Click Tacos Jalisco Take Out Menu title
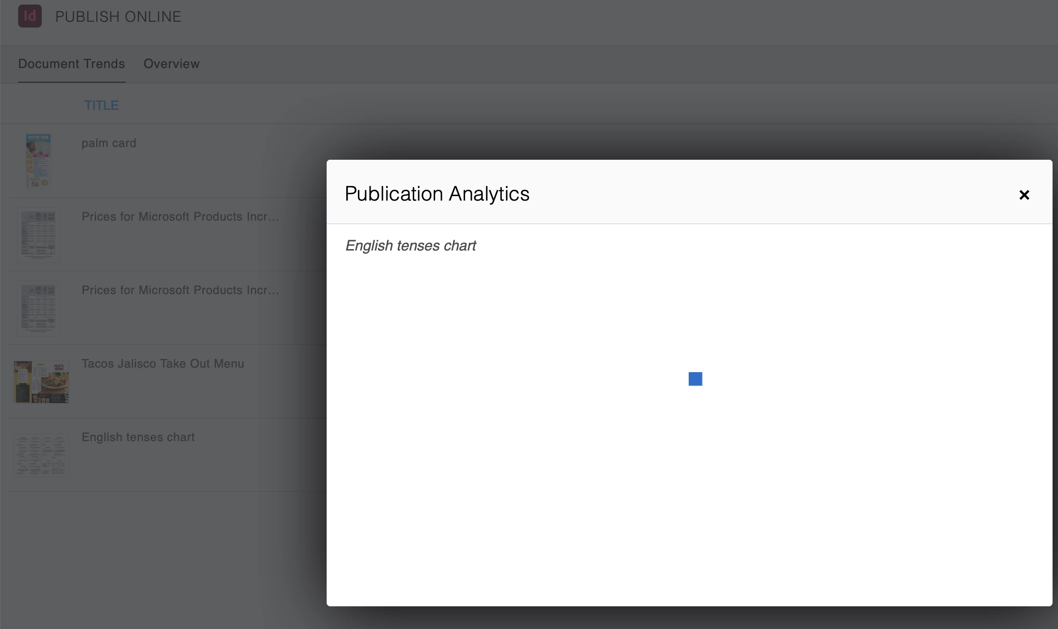 coord(163,364)
